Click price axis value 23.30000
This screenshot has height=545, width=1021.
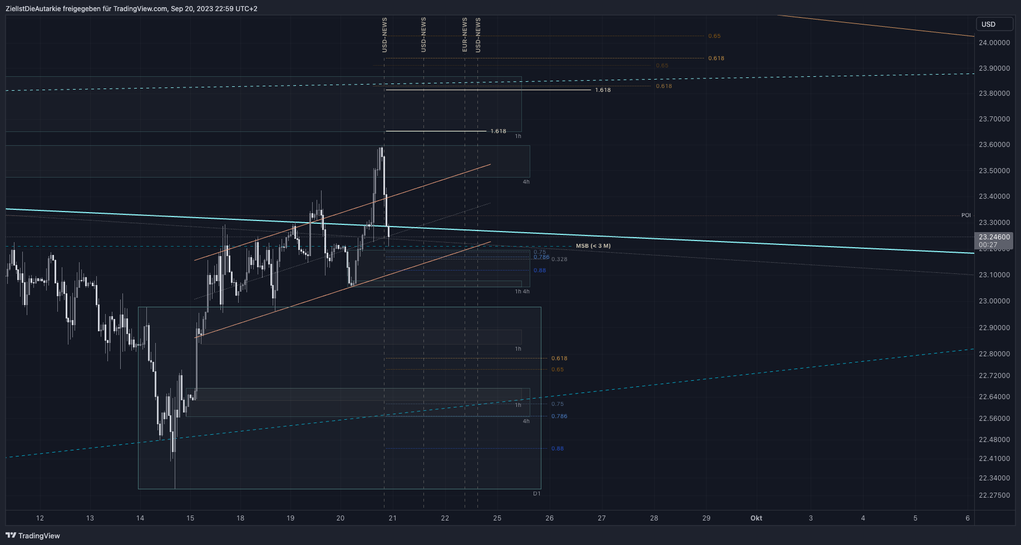pos(994,223)
